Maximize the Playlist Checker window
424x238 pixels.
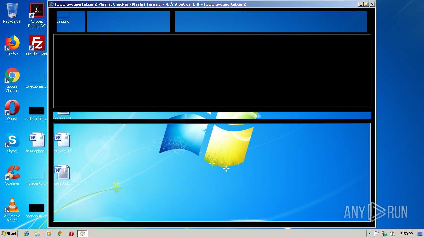click(x=366, y=4)
